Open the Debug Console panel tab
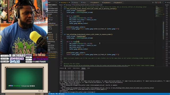 coord(76,68)
